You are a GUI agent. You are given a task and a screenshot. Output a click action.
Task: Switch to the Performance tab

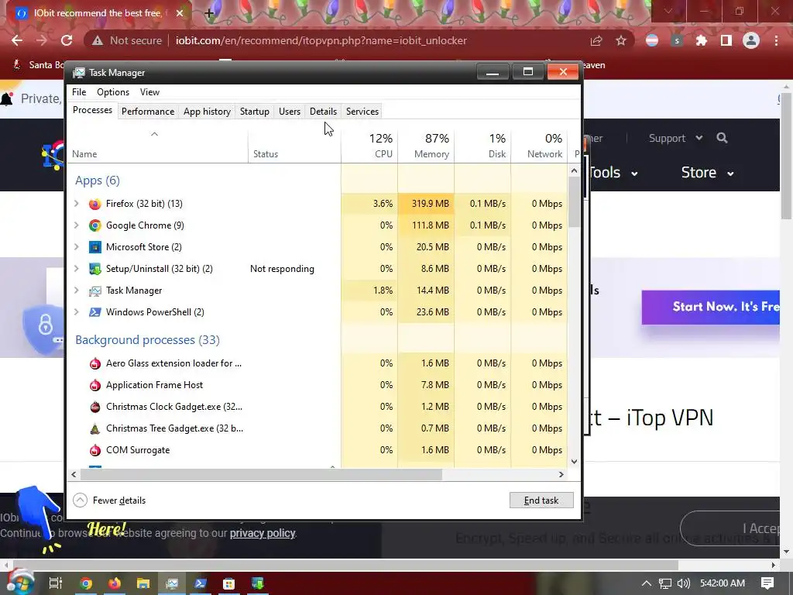[148, 112]
